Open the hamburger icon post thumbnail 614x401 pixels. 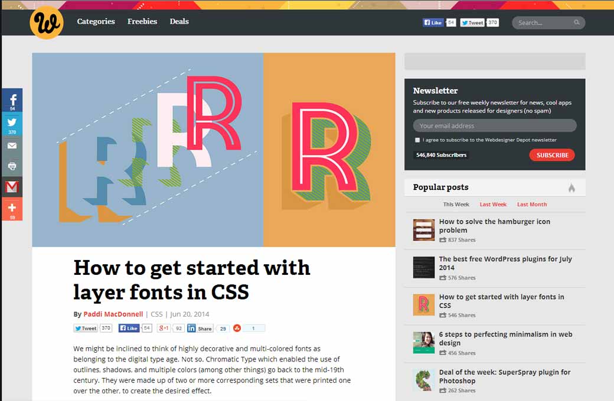[423, 230]
